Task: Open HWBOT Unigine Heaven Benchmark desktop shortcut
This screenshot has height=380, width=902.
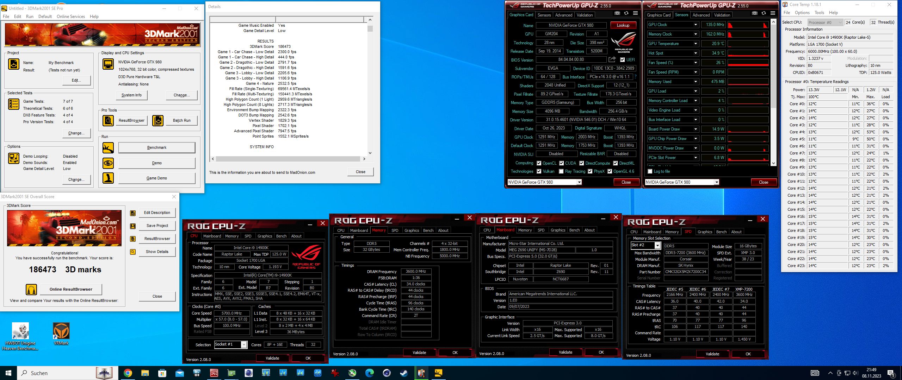Action: click(x=20, y=336)
